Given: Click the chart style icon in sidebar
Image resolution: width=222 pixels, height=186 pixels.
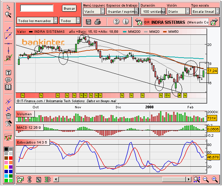Looking at the screenshot, I should [x=8, y=137].
